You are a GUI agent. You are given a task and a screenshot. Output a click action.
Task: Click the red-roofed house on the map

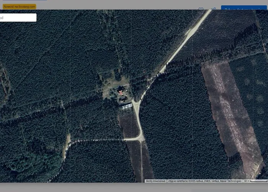(x=121, y=91)
